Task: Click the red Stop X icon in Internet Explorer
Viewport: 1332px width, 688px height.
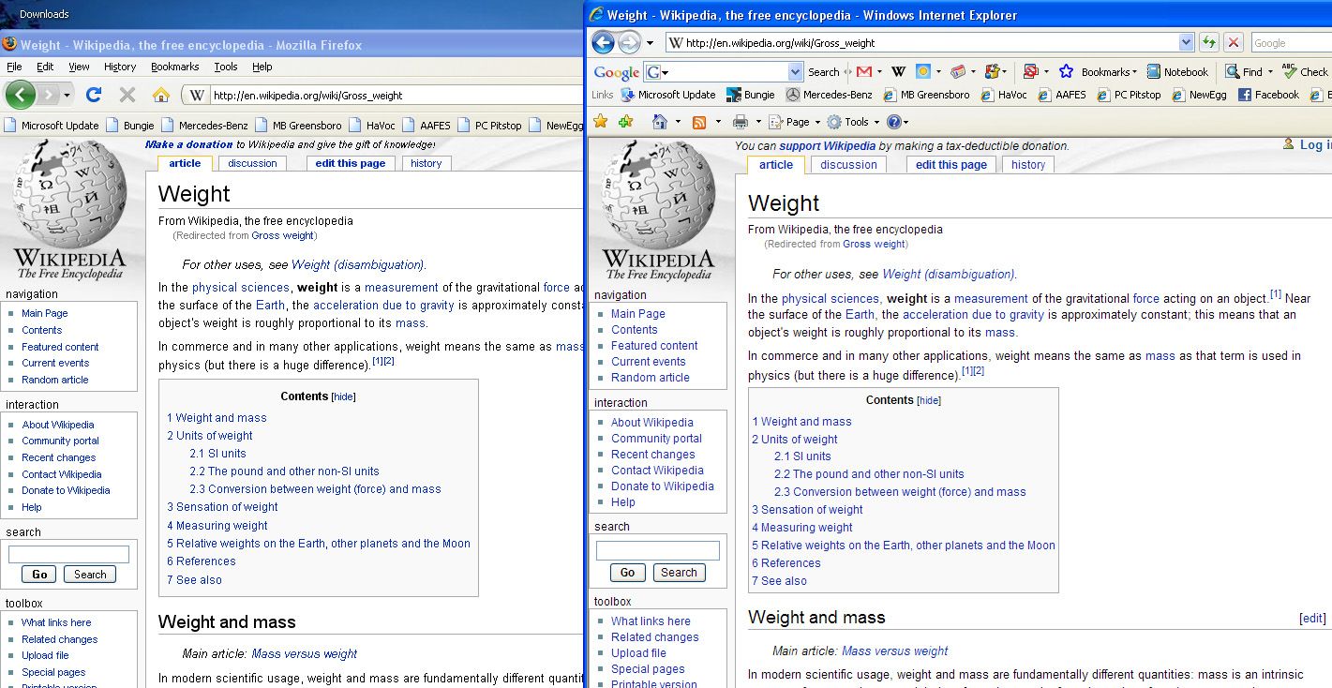Action: point(1234,42)
